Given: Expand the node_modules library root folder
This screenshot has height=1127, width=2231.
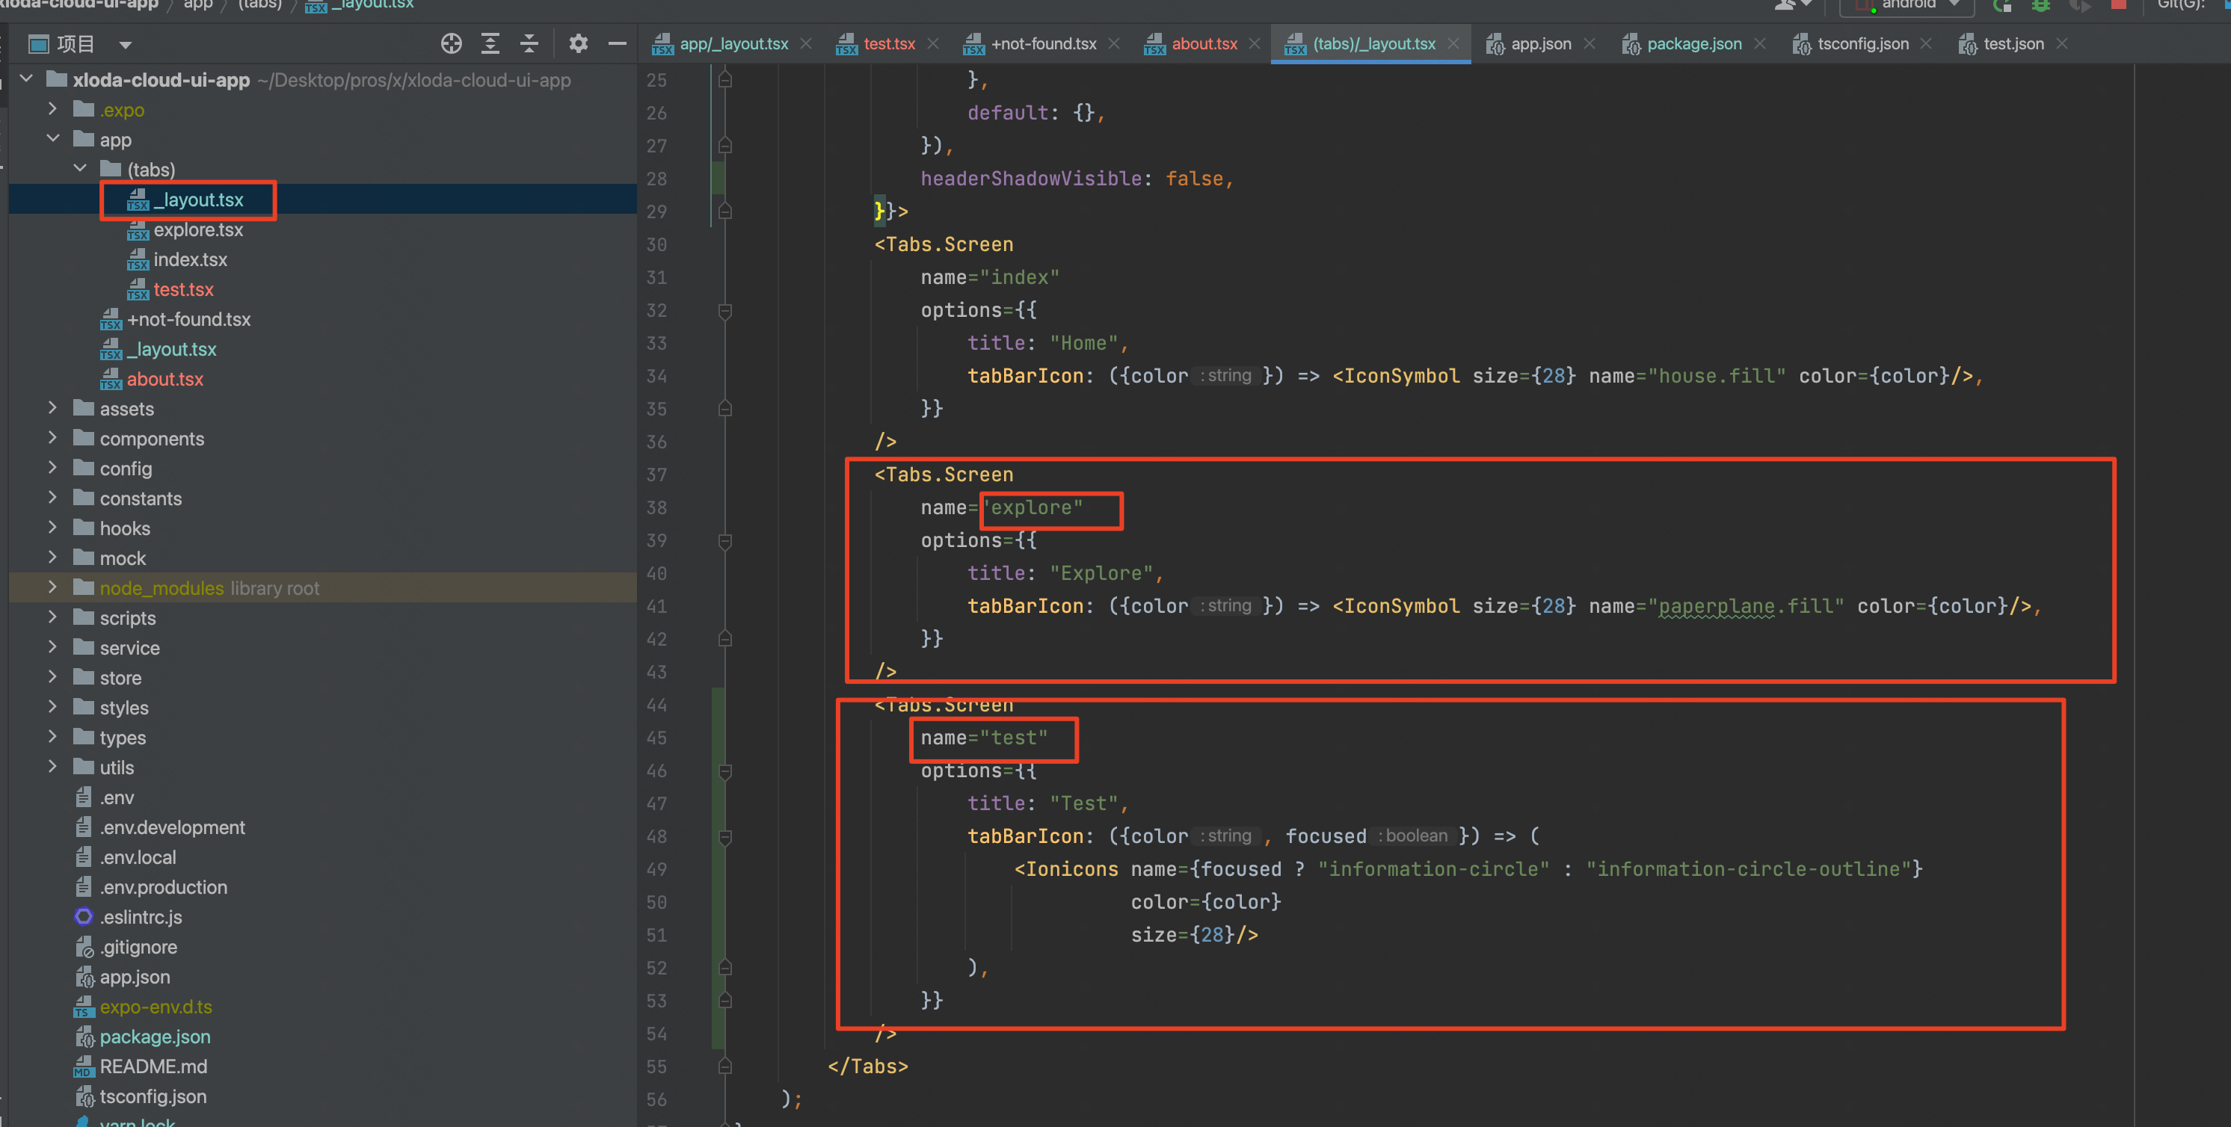Looking at the screenshot, I should 53,587.
